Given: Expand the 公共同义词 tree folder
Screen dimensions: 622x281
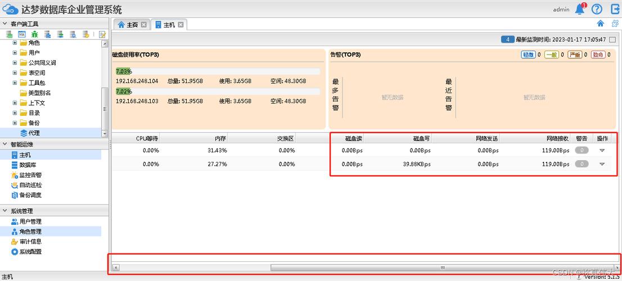Looking at the screenshot, I should click(15, 62).
